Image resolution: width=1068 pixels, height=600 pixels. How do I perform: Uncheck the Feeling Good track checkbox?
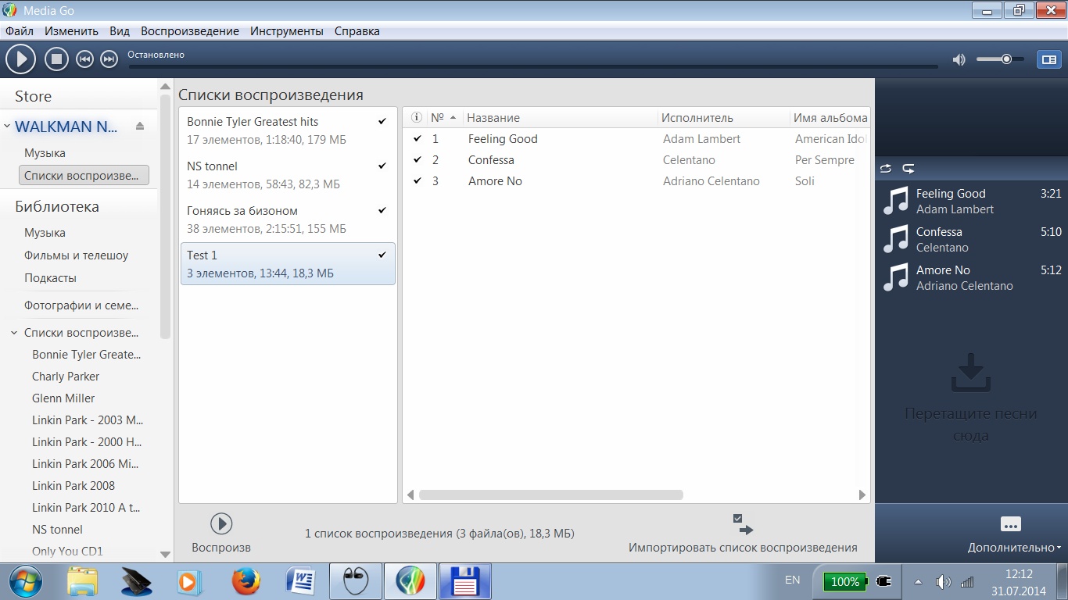click(x=417, y=139)
